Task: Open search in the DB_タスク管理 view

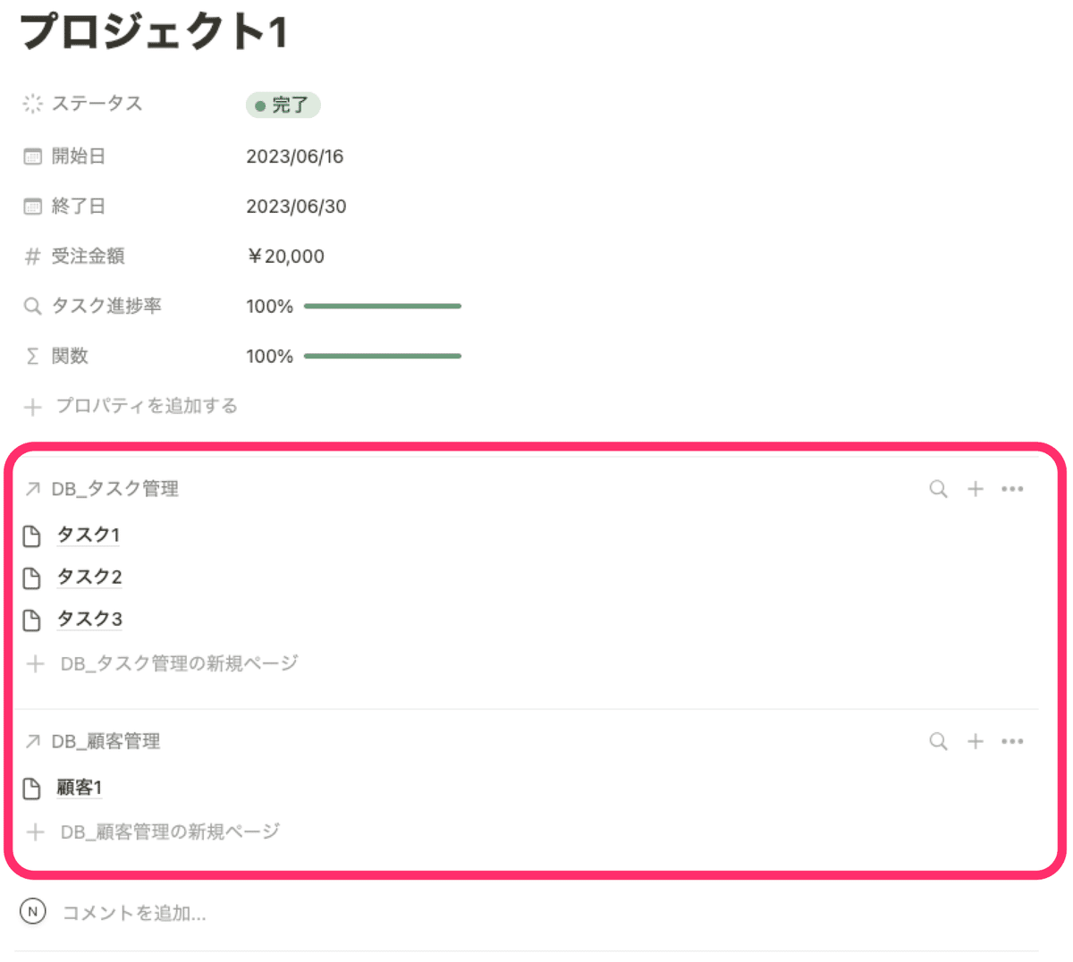Action: click(937, 489)
